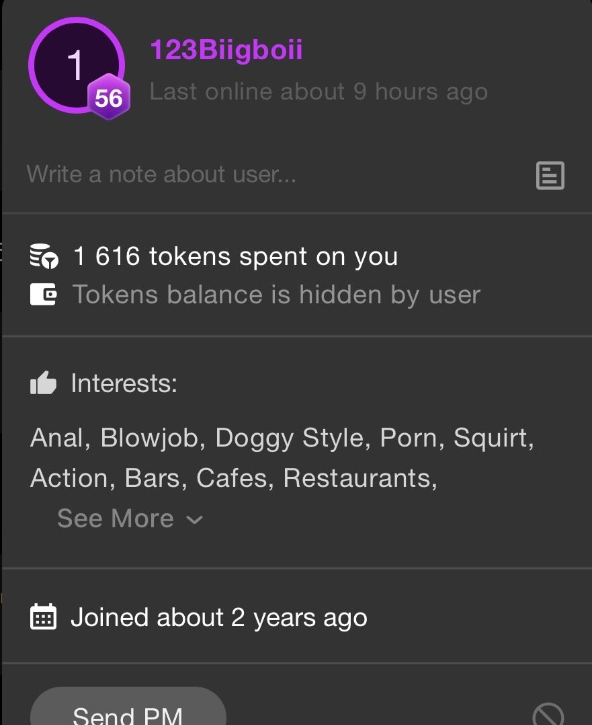Click the "Last online about 9 hours ago" status
Screen dimensions: 592x725
pos(319,91)
